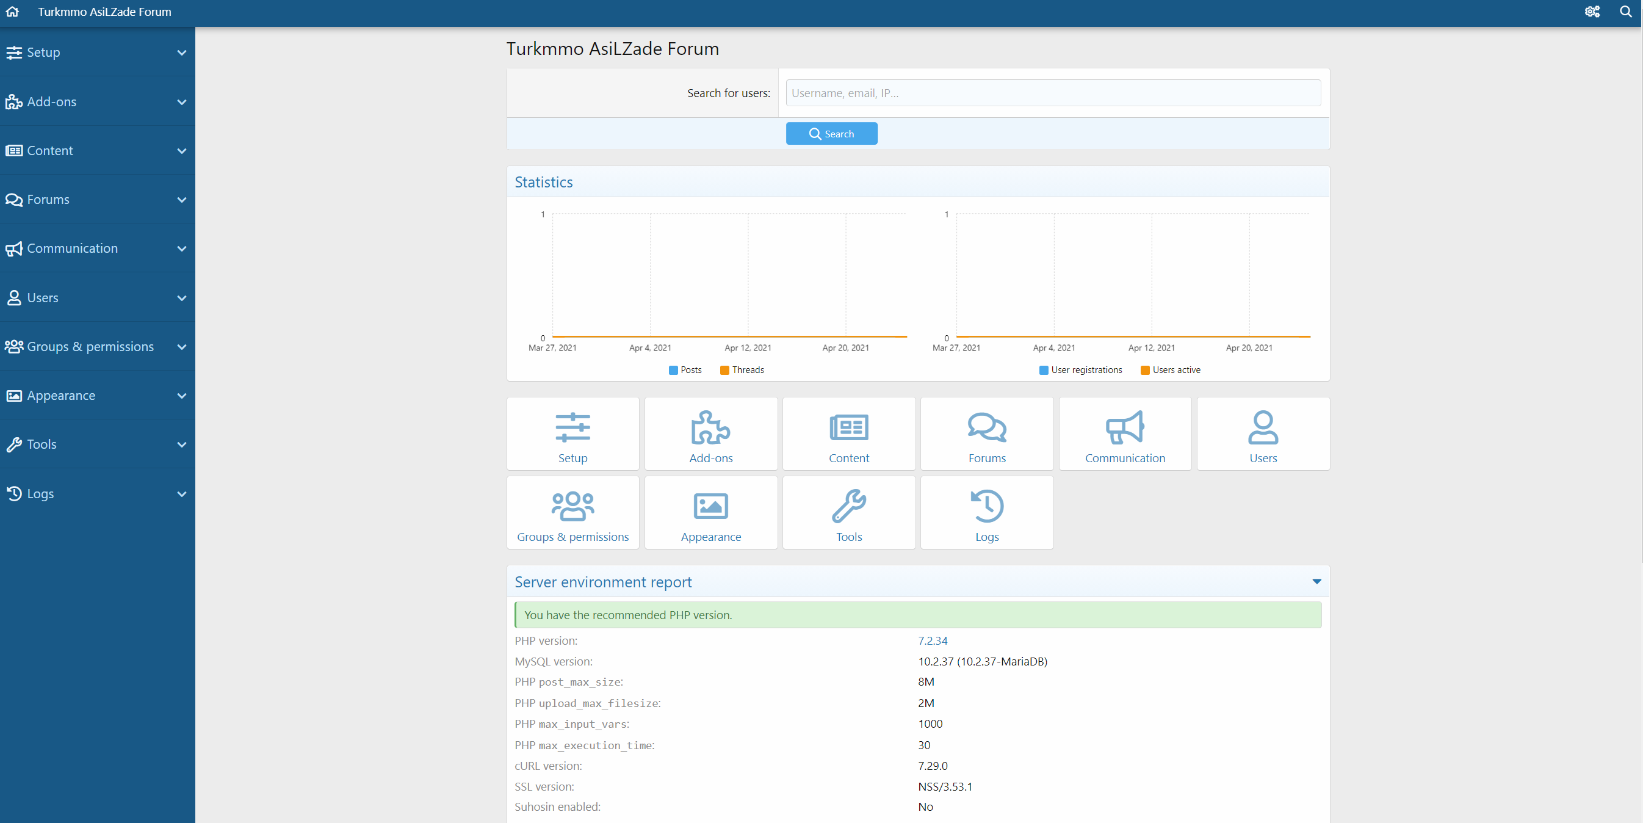1643x823 pixels.
Task: Click the Appearance image icon in sidebar
Action: (x=14, y=396)
